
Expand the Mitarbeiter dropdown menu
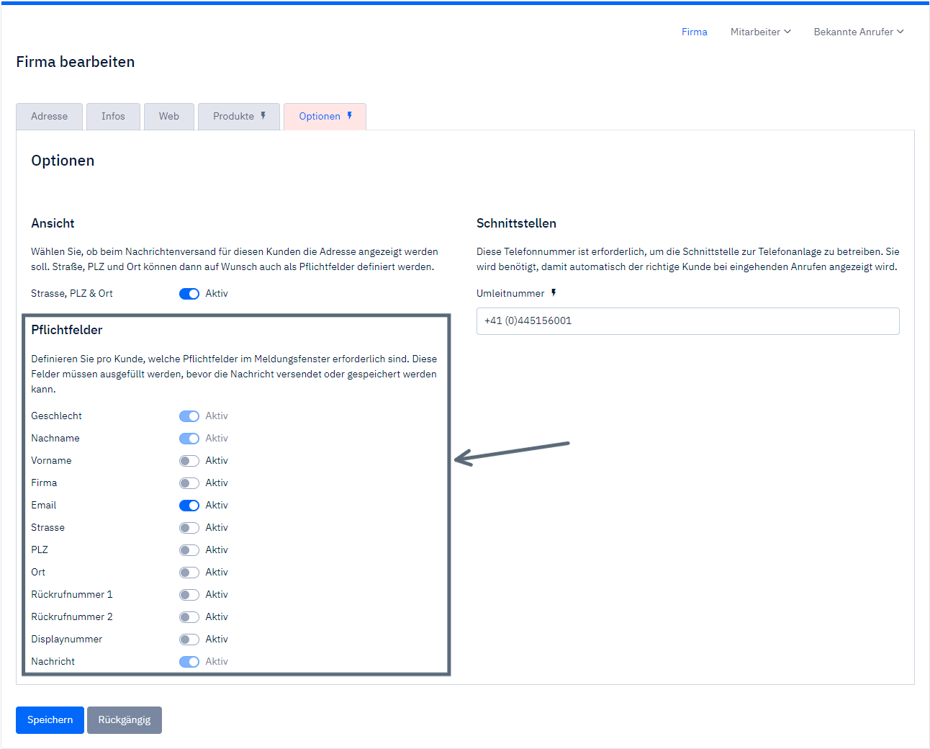click(760, 32)
